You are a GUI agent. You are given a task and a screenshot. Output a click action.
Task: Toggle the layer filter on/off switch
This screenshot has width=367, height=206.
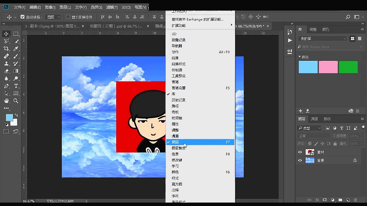click(x=363, y=128)
